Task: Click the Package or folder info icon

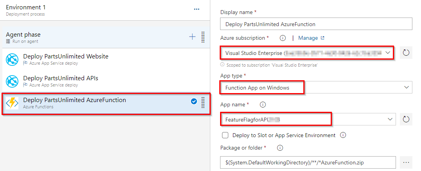Action: [280, 148]
